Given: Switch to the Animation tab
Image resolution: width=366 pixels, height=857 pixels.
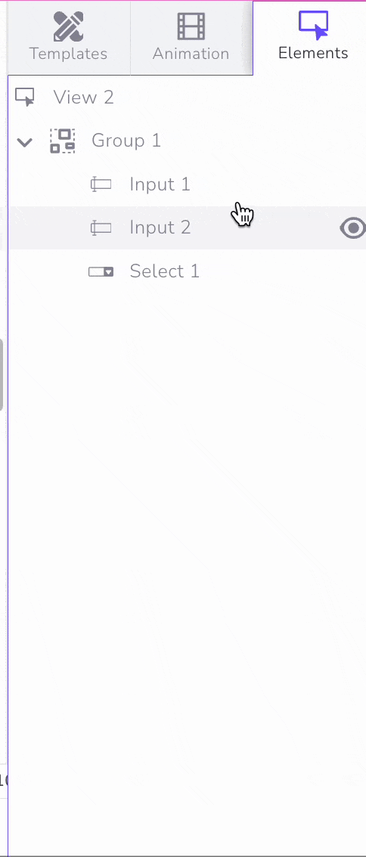Looking at the screenshot, I should click(x=191, y=38).
